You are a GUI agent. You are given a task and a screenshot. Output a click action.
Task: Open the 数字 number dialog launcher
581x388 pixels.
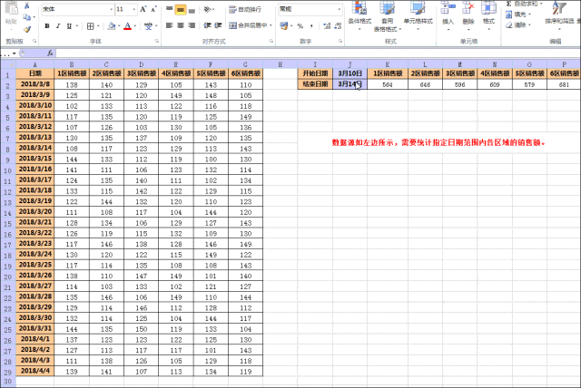click(x=340, y=41)
